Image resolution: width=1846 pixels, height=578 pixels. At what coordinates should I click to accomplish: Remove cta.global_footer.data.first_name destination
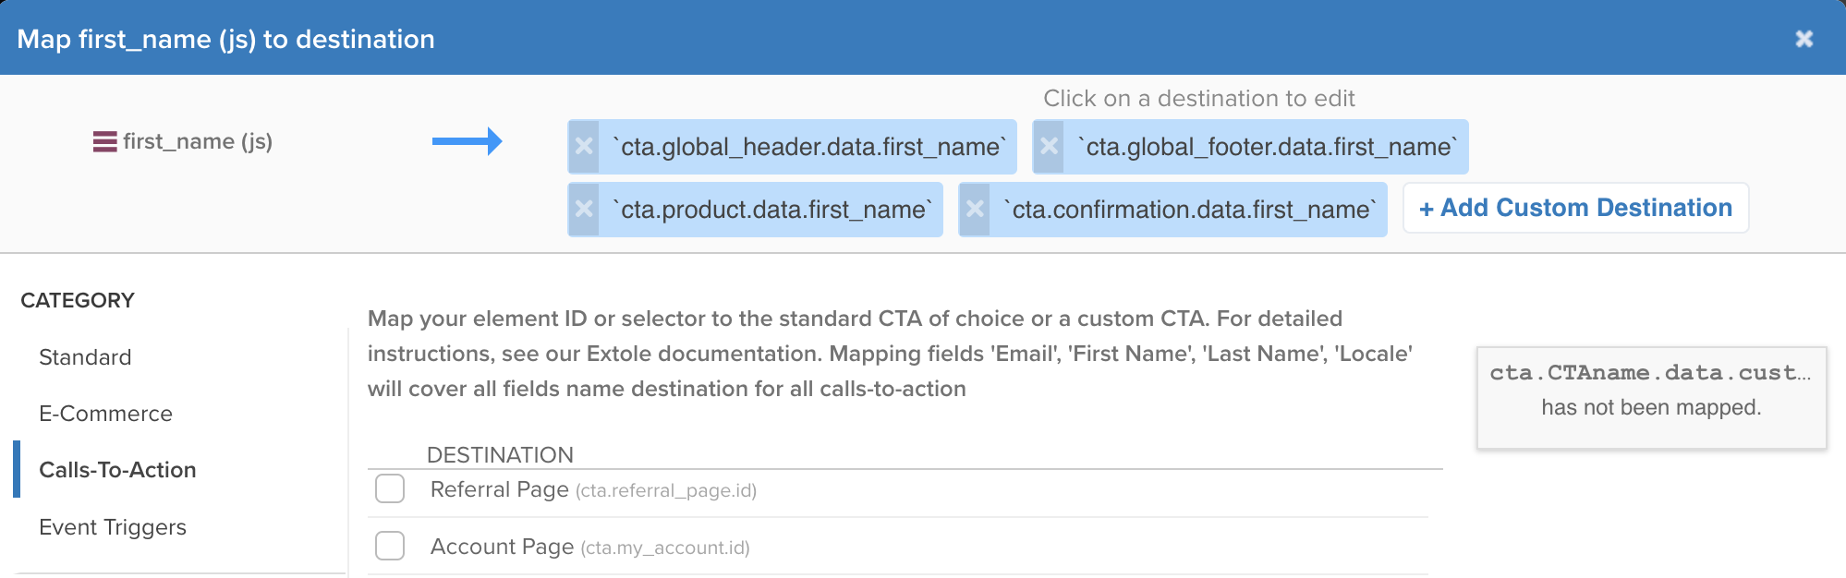1049,147
